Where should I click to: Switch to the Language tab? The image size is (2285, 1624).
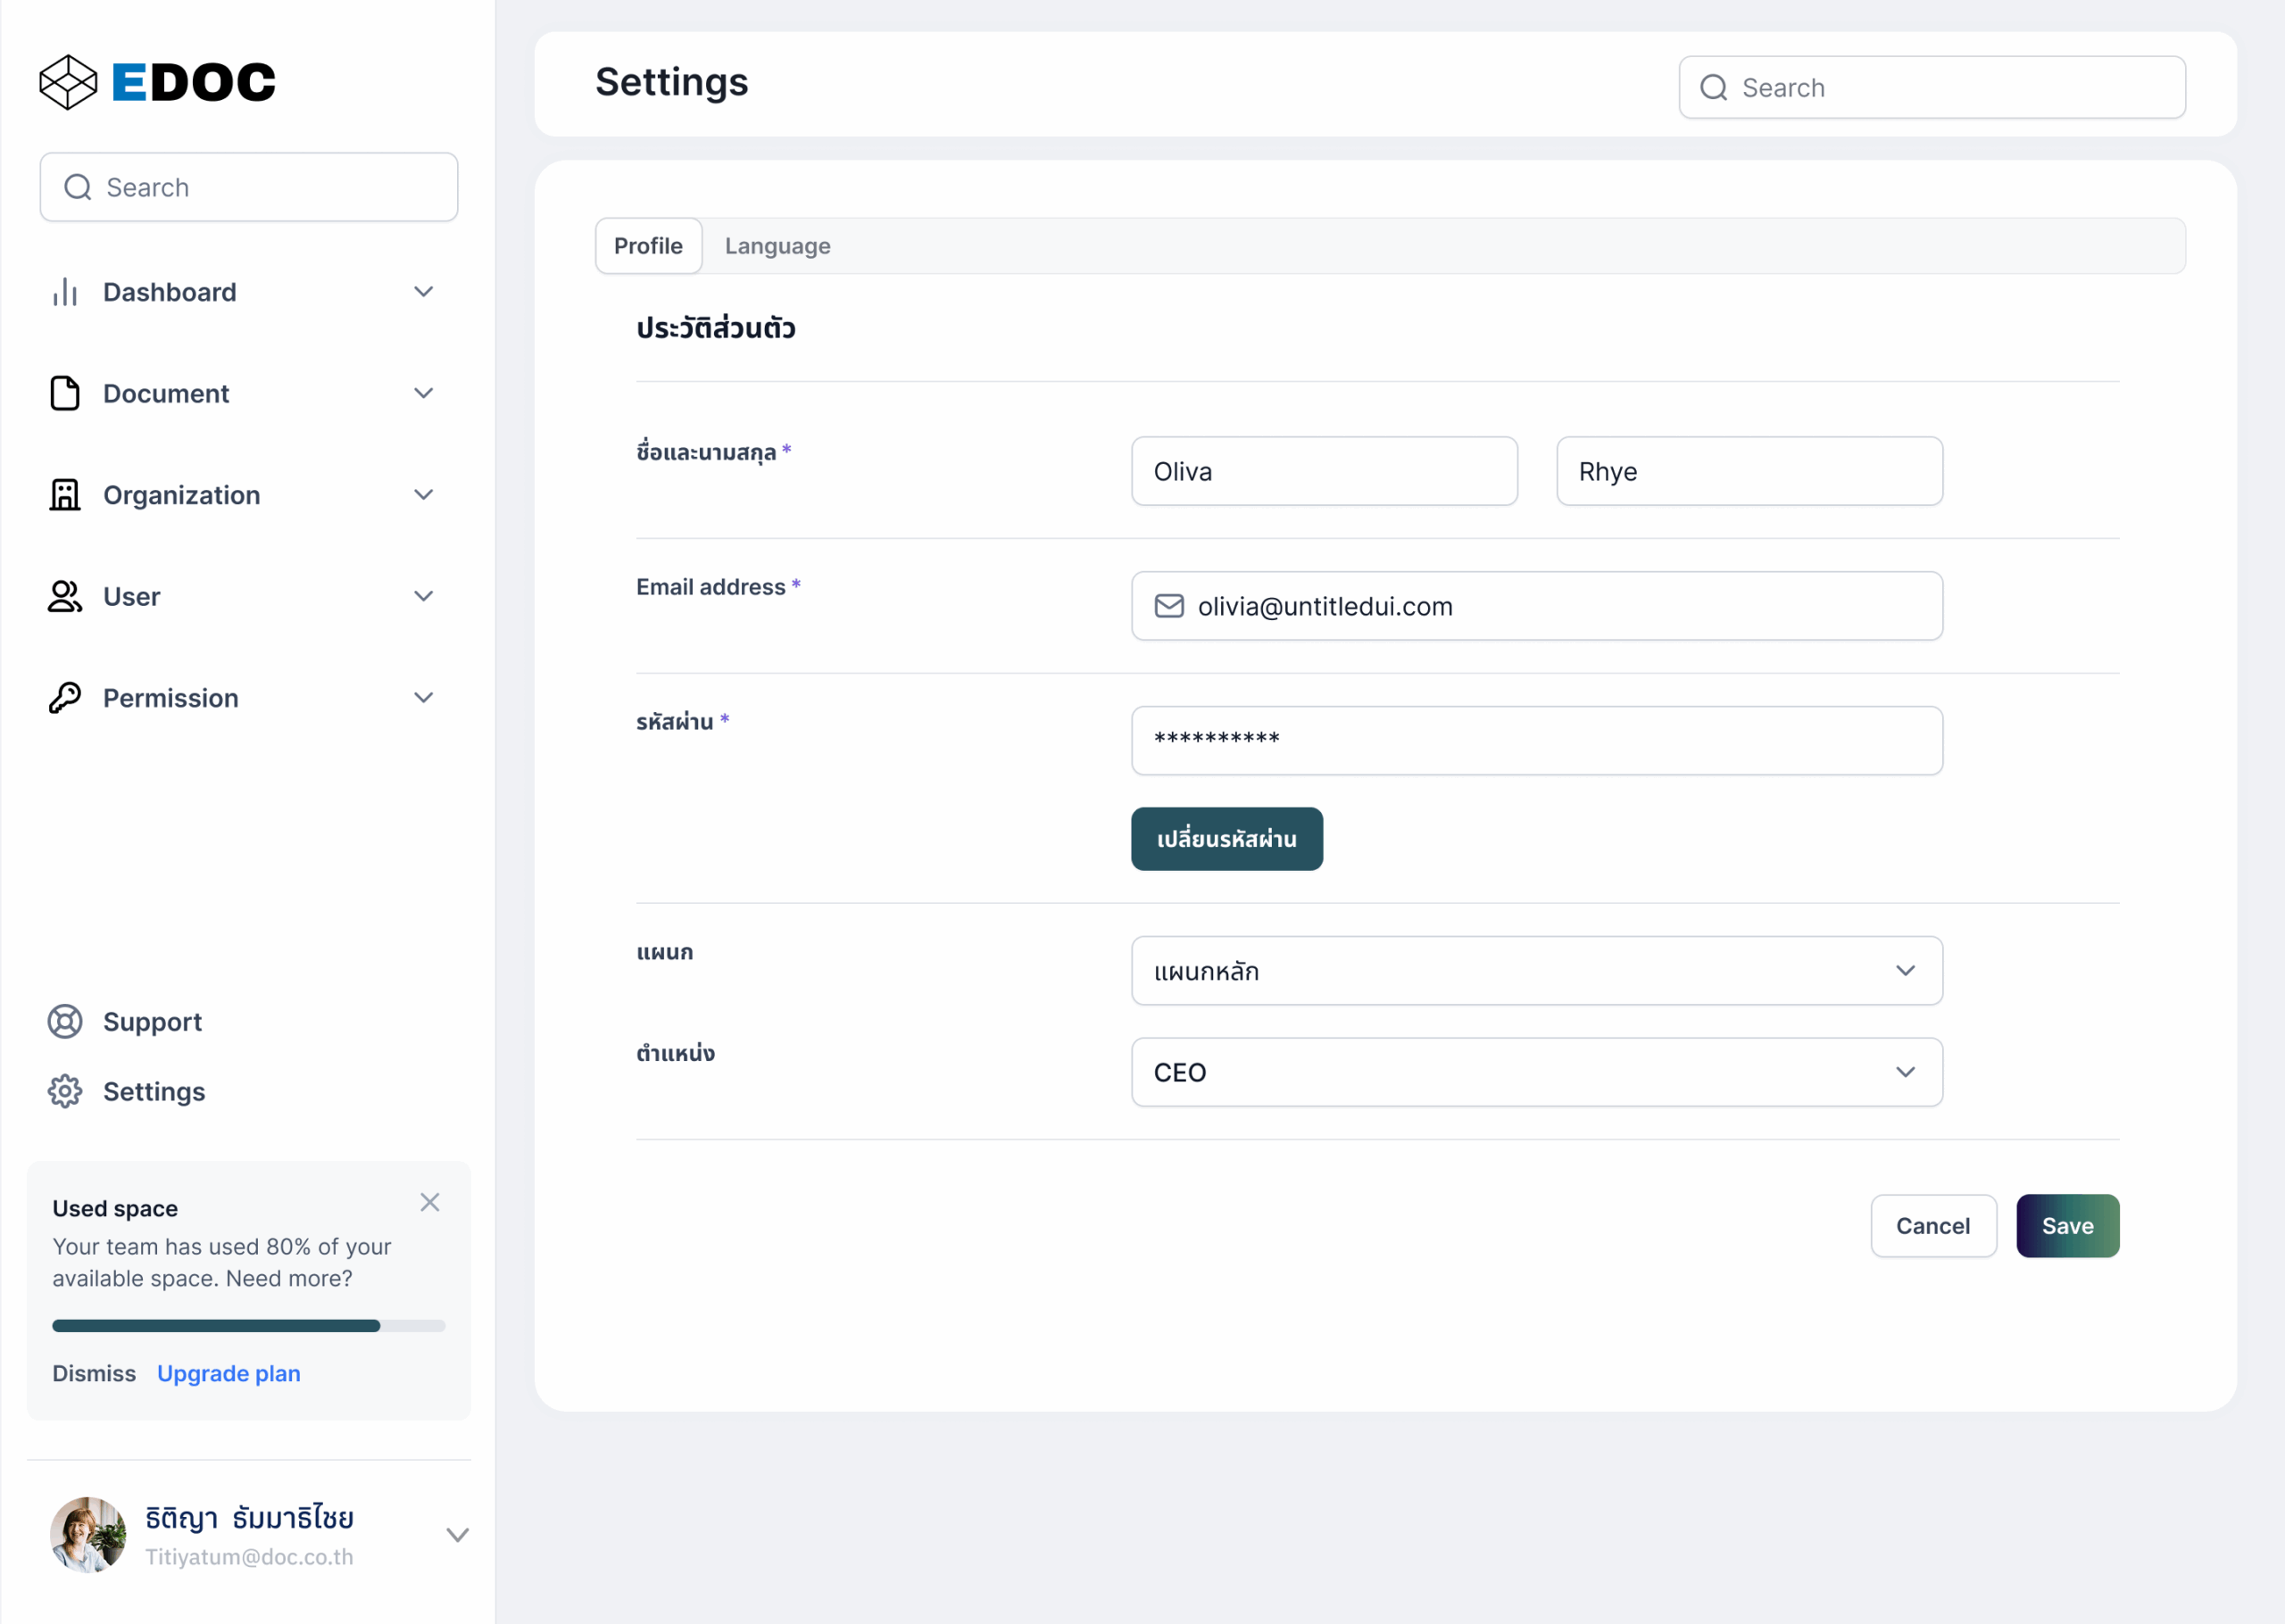777,246
